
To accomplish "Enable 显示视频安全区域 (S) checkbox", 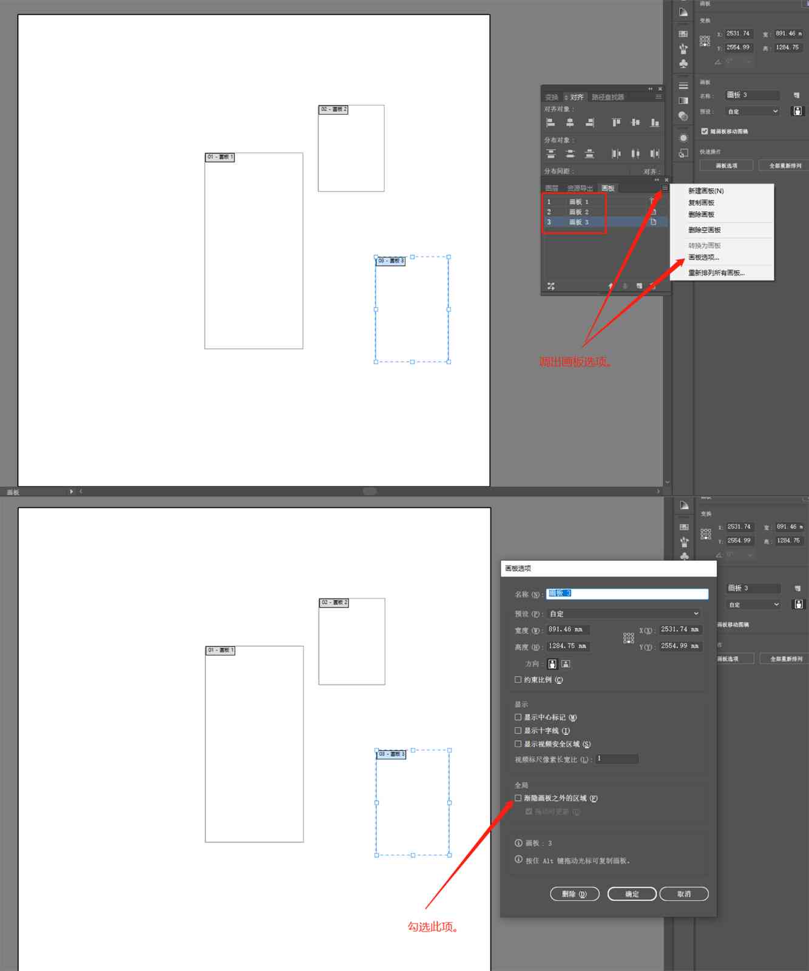I will click(518, 744).
